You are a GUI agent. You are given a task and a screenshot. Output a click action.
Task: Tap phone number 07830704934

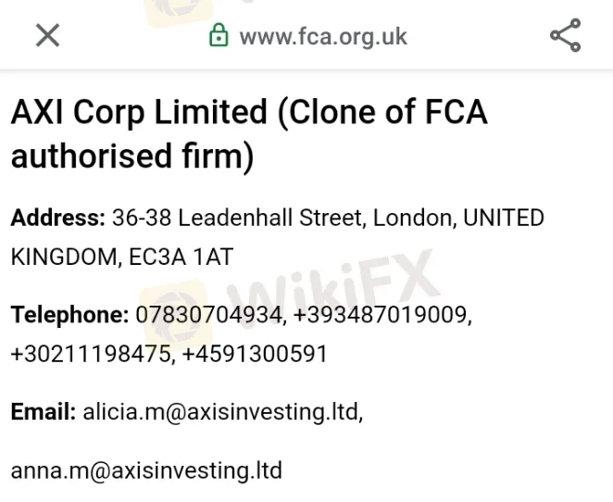click(x=208, y=315)
